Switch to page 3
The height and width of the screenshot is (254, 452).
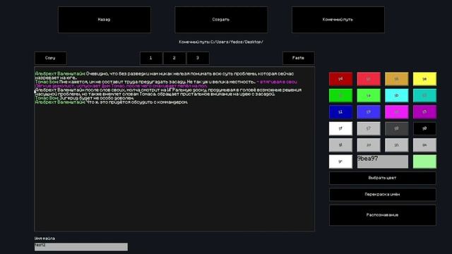pyautogui.click(x=198, y=58)
